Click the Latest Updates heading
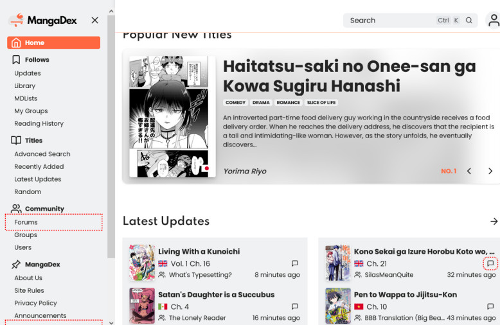Image resolution: width=500 pixels, height=325 pixels. [x=166, y=221]
